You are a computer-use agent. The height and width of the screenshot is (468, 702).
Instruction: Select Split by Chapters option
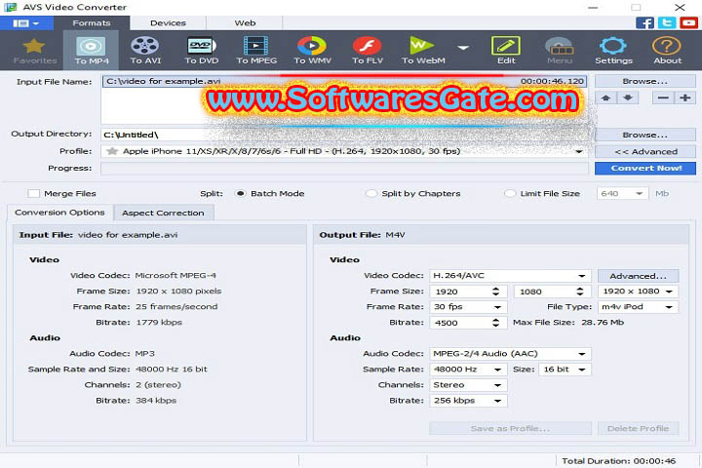tap(371, 193)
